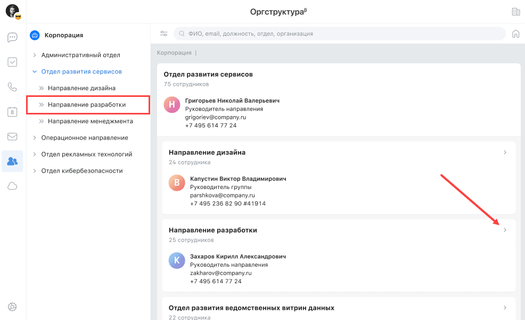
Task: Open the user profile avatar
Action: (13, 12)
